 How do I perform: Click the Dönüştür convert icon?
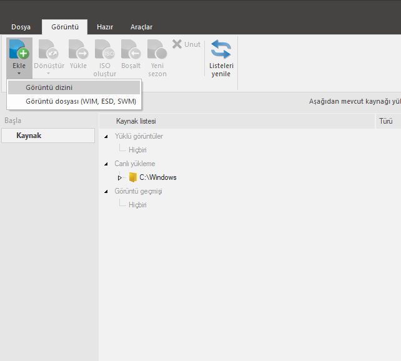(x=49, y=49)
